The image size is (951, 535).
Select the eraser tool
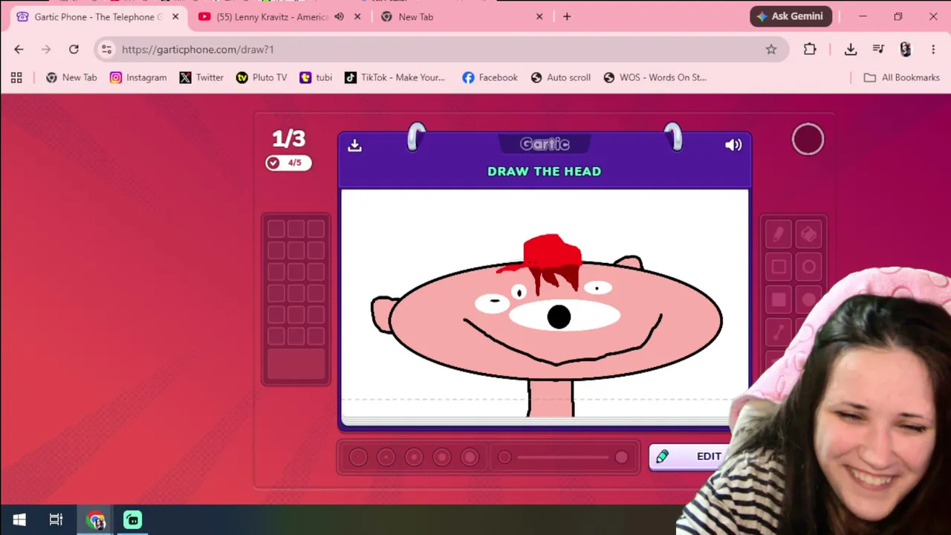[808, 235]
